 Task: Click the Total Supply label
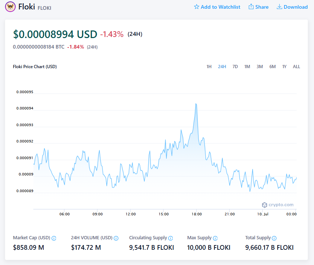(x=258, y=238)
